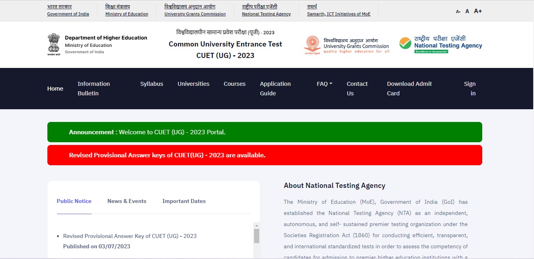Click the Government of India emblem logo
534x259 pixels.
click(54, 44)
